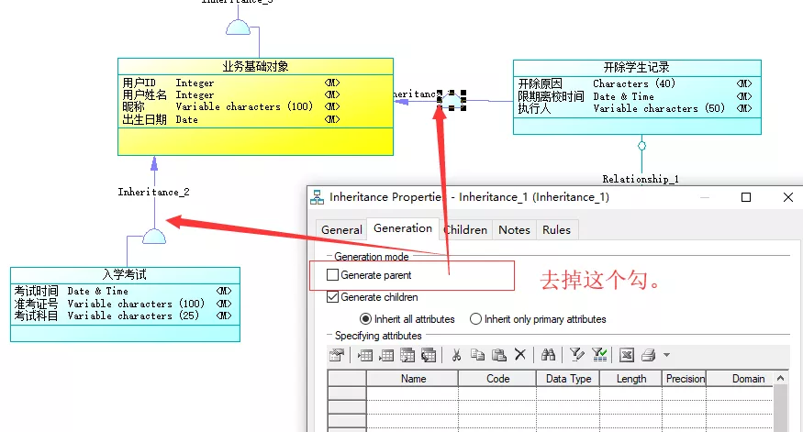The image size is (803, 432).
Task: Click 开除原因 attribute row
Action: point(635,83)
